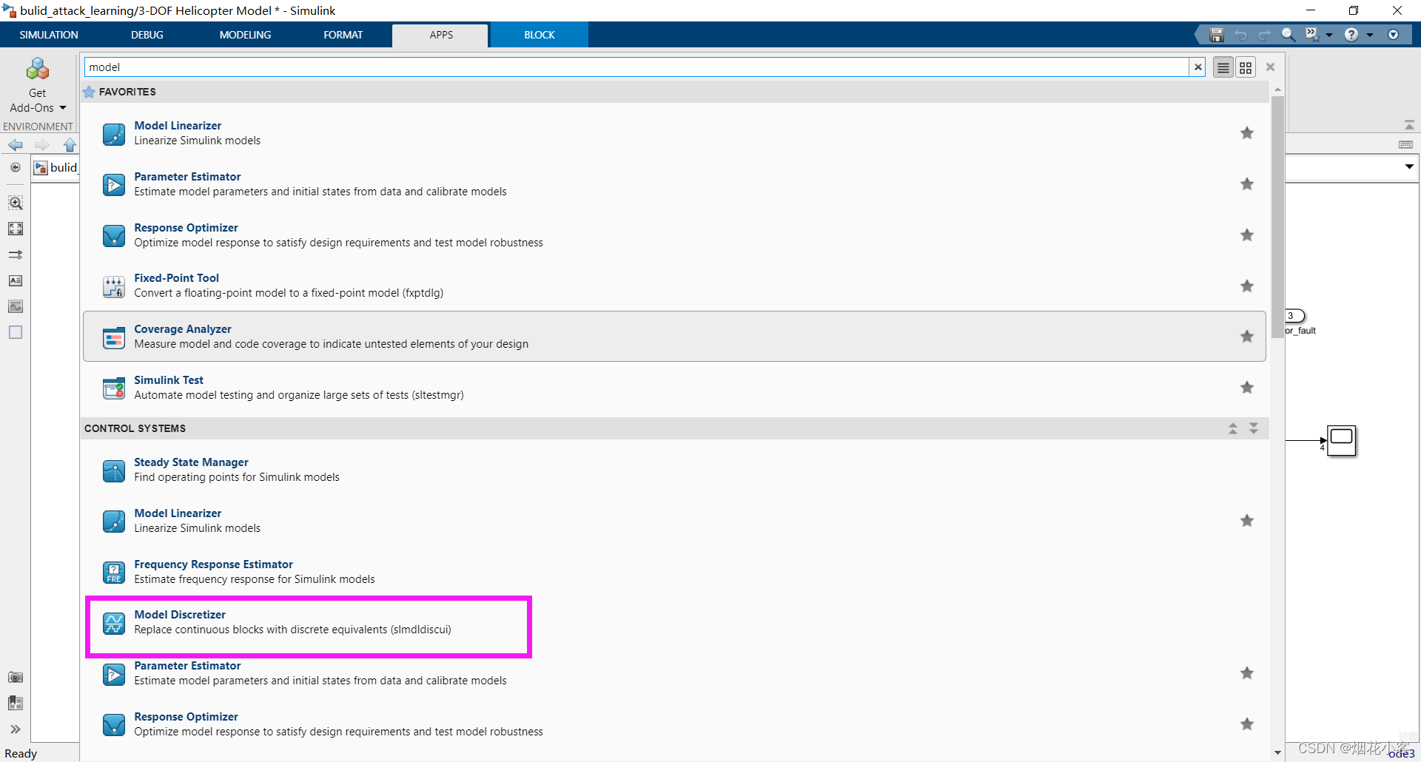1421x762 pixels.
Task: Toggle favorite star for Simulink Test
Action: (x=1247, y=388)
